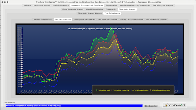
Task: Select the Time Series Graphs tab
Action: (x=112, y=13)
